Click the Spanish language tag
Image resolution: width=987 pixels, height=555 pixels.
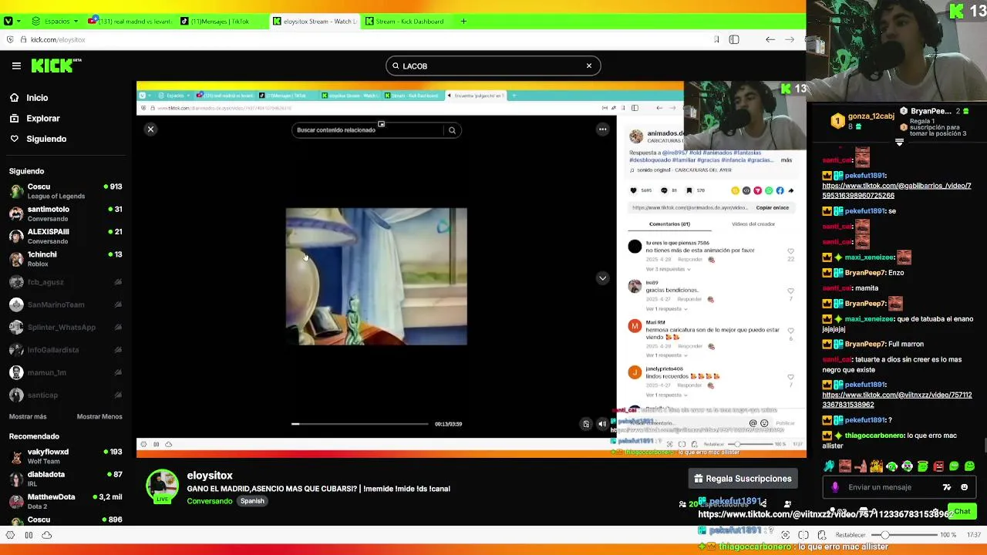coord(252,501)
